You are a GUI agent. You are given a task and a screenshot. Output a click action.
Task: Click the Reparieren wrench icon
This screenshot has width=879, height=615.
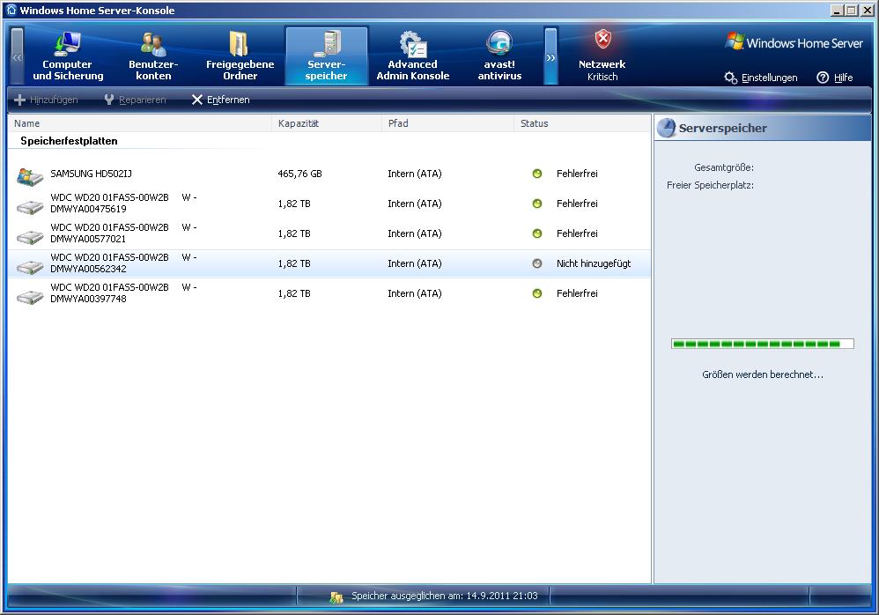pos(109,100)
